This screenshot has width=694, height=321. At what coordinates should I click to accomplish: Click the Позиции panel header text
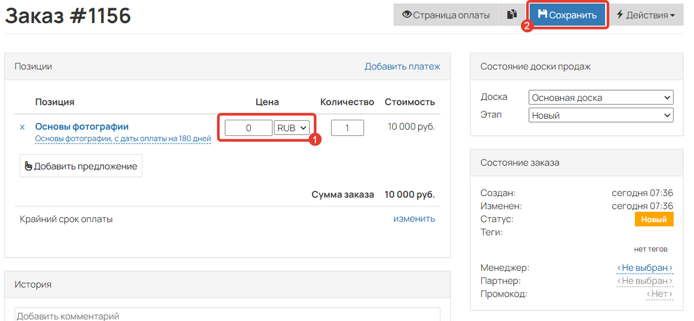[x=33, y=67]
